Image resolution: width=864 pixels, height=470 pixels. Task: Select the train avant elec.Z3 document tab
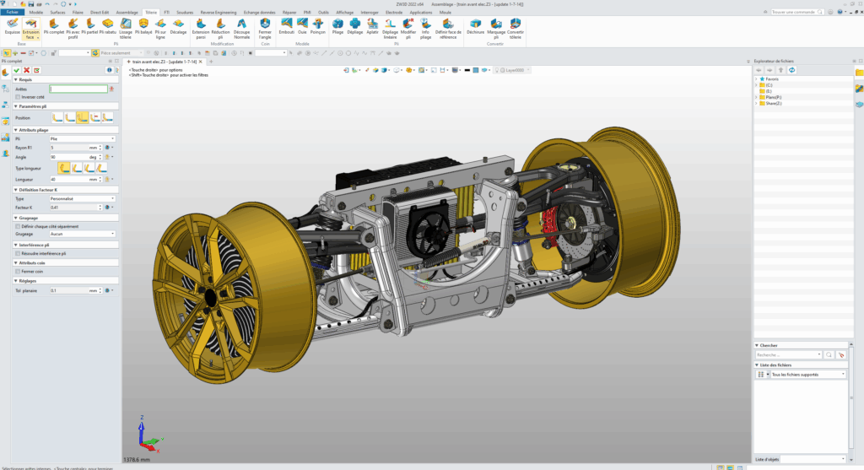[165, 62]
